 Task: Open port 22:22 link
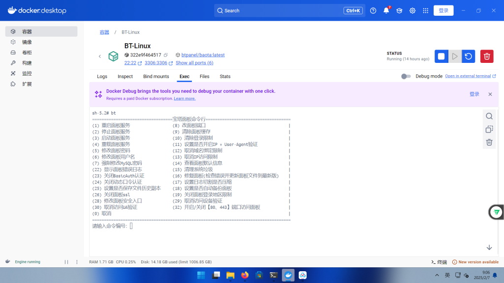[130, 63]
